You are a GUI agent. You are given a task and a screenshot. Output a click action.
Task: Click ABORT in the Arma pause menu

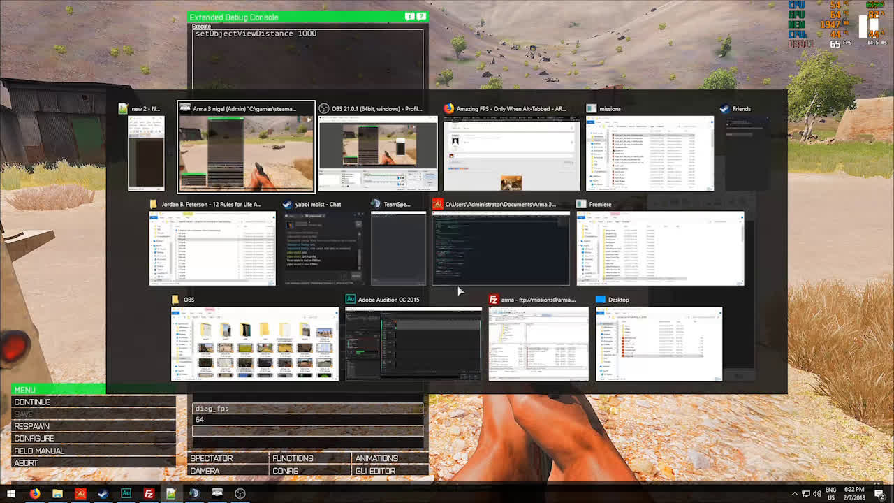point(94,462)
